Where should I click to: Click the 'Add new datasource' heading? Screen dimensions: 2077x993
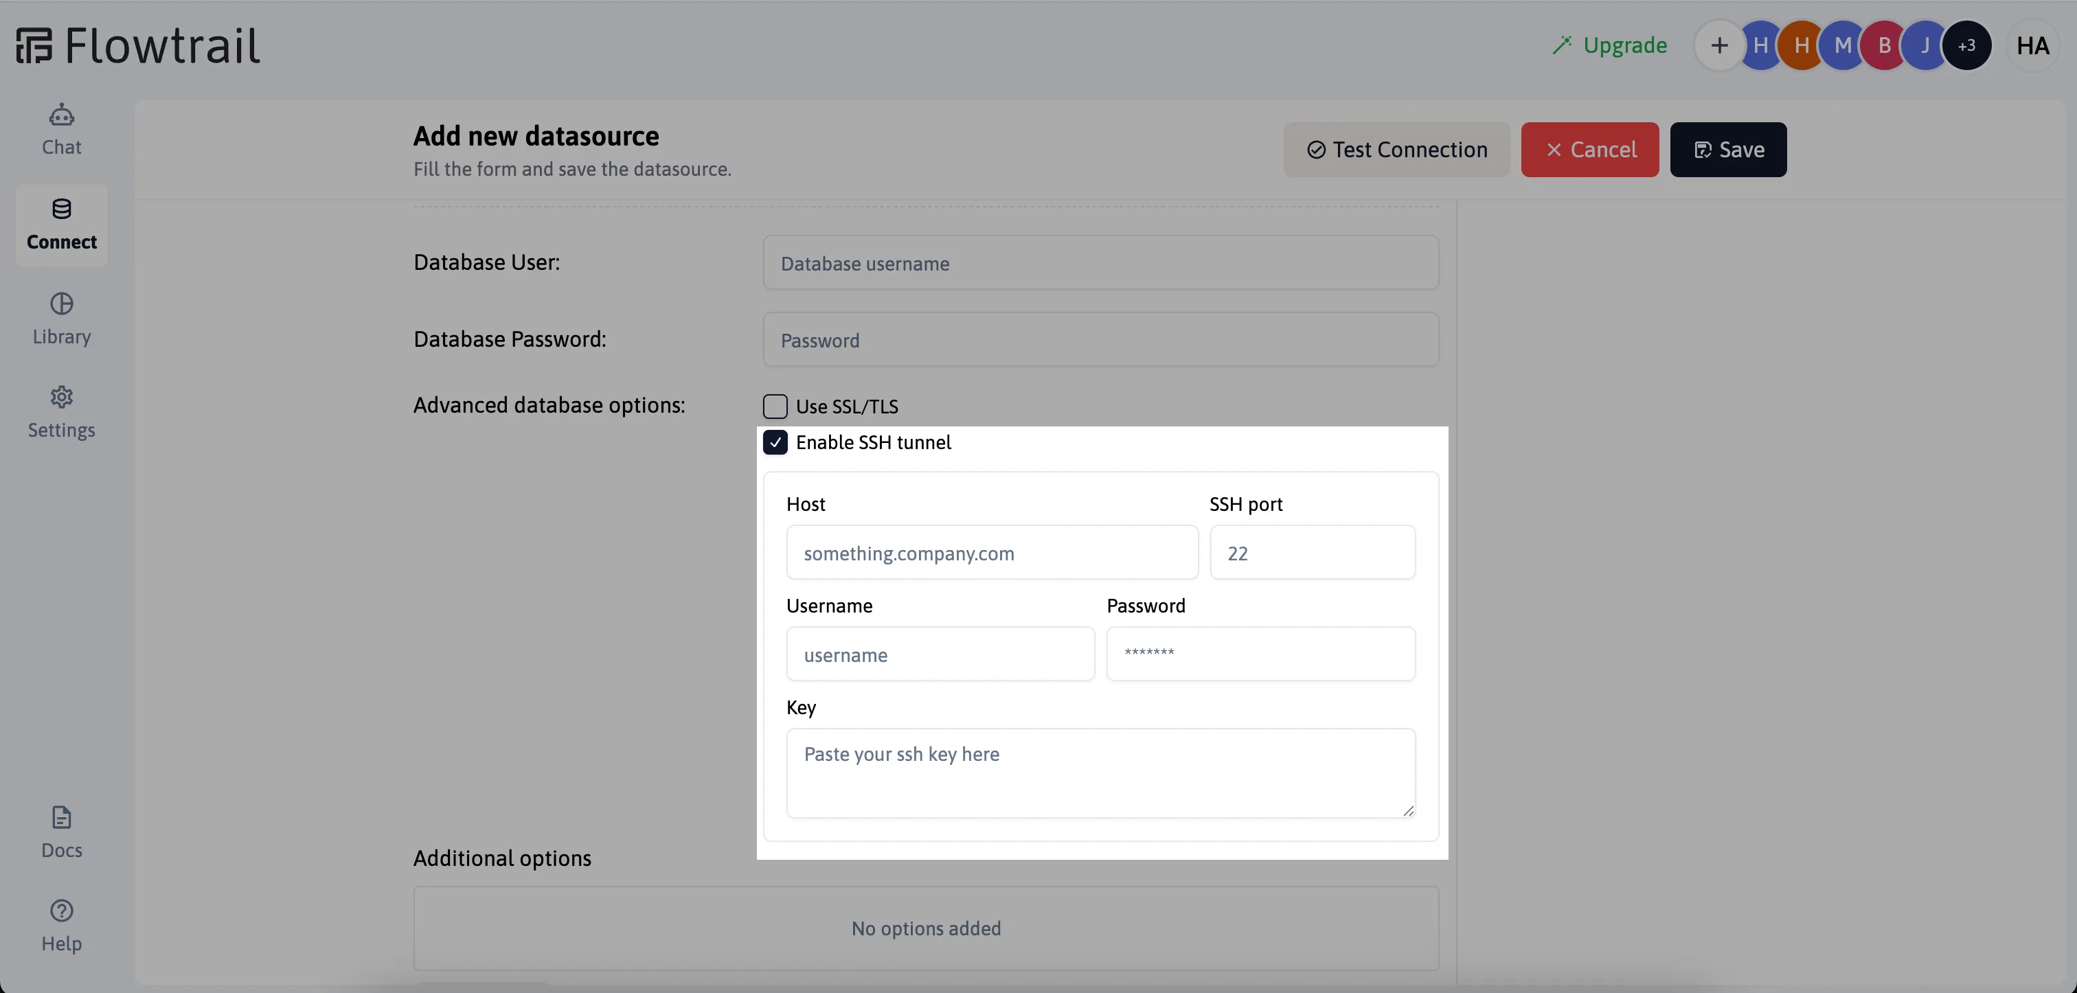pos(536,136)
